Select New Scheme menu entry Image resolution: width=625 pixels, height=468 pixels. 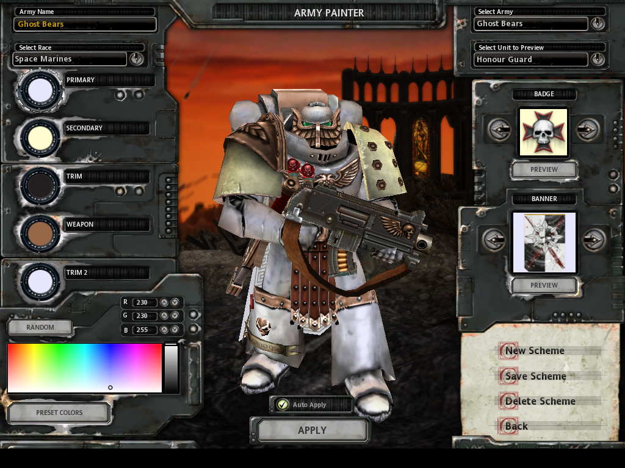pos(535,350)
